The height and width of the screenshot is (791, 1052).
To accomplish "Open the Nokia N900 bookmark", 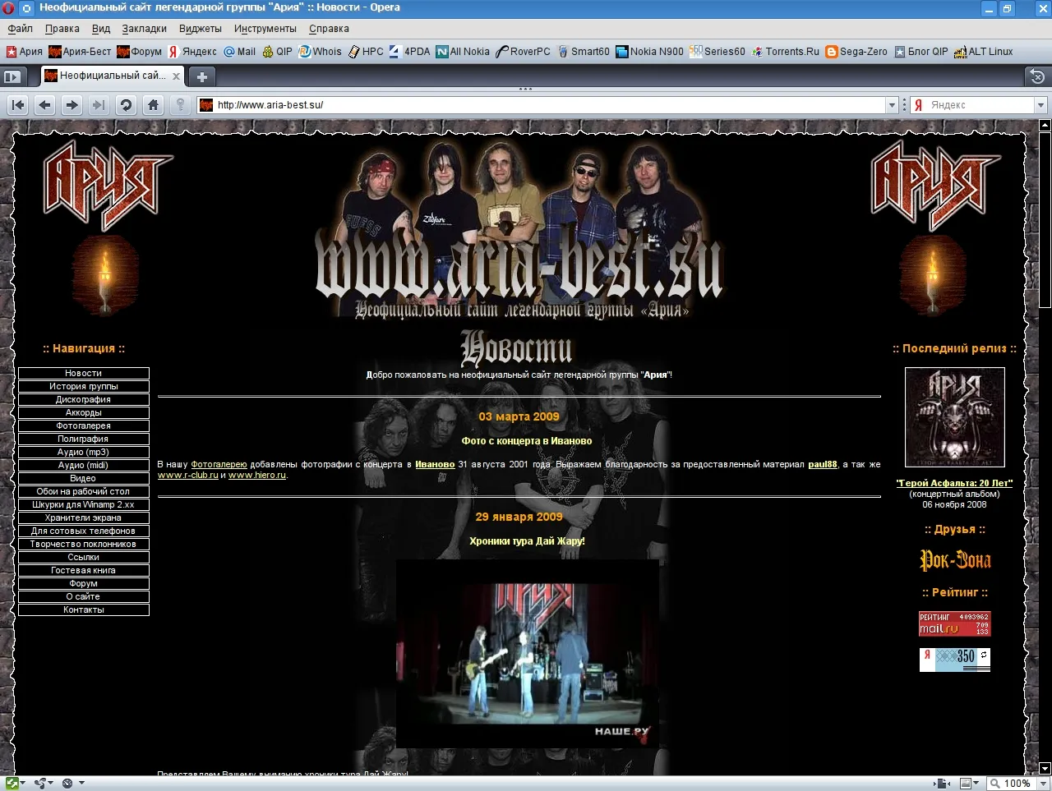I will click(649, 52).
